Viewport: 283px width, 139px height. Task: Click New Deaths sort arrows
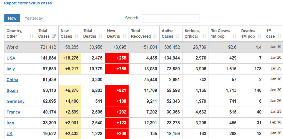(x=124, y=36)
